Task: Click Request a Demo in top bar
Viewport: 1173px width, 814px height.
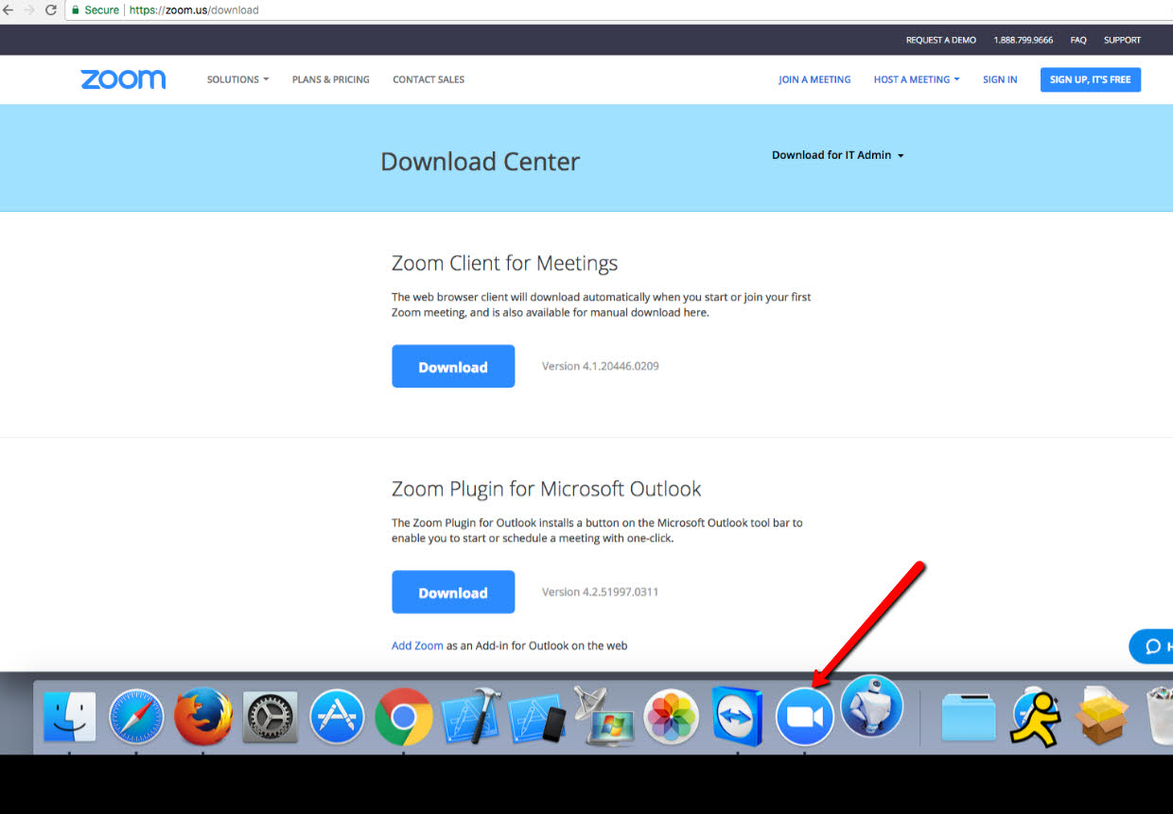Action: click(940, 40)
